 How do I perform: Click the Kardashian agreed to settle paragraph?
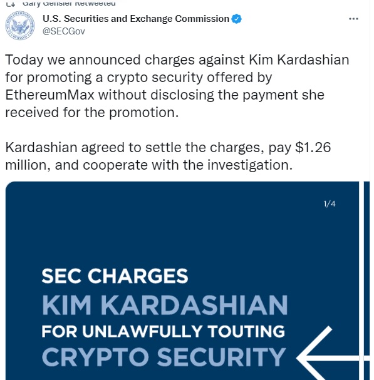tap(168, 156)
